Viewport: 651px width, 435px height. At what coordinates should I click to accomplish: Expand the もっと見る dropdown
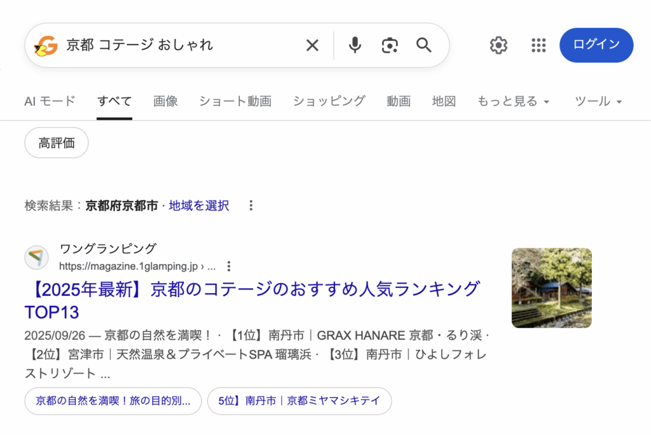coord(513,101)
